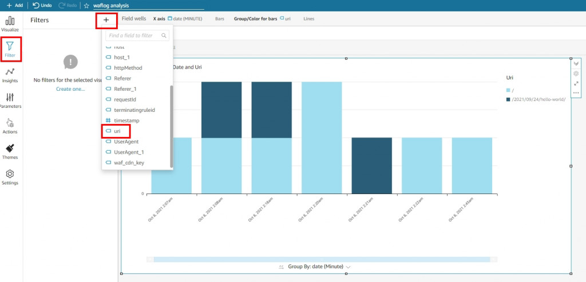The image size is (586, 282).
Task: Click the sort icon beside Group By label
Action: (282, 267)
